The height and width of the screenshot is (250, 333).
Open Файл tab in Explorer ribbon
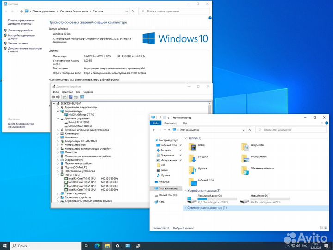[x=156, y=123]
